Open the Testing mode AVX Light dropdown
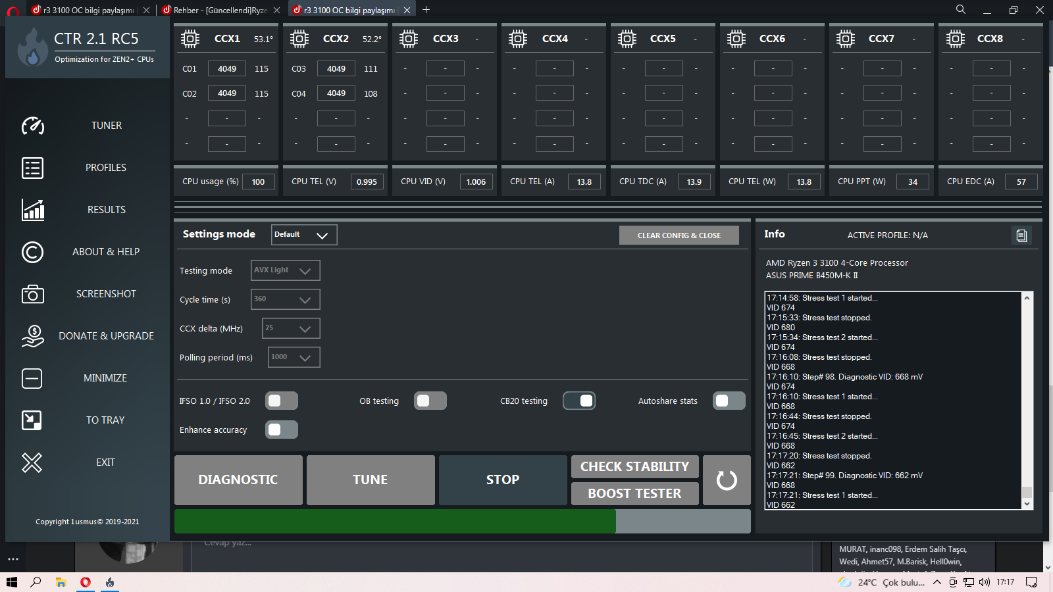Image resolution: width=1053 pixels, height=592 pixels. click(286, 270)
